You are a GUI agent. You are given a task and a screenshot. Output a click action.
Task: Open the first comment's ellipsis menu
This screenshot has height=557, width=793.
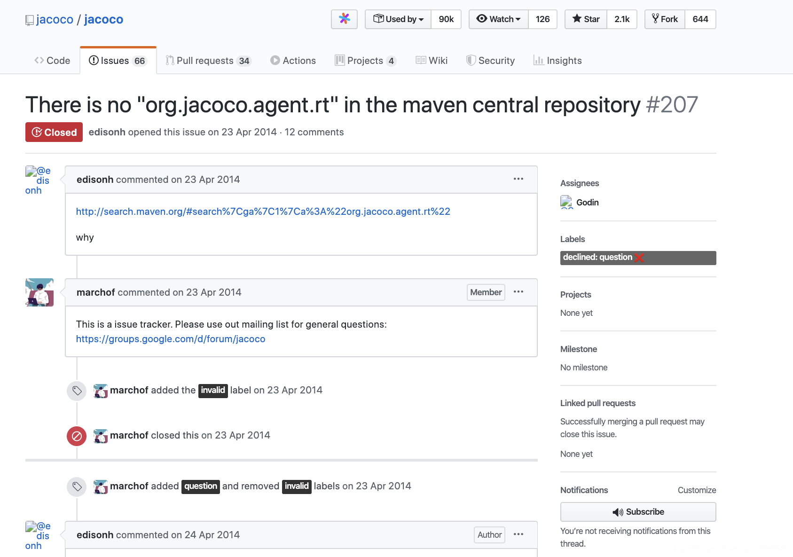[518, 179]
